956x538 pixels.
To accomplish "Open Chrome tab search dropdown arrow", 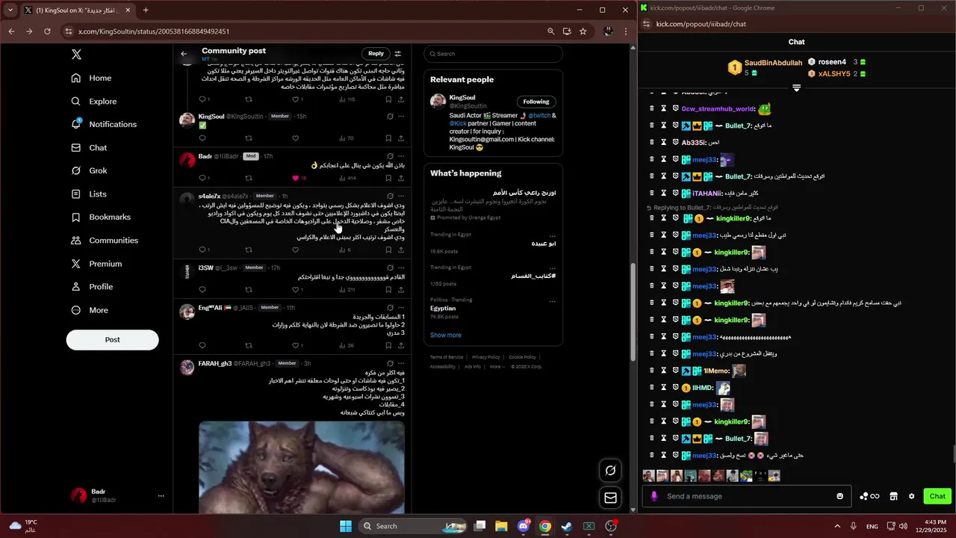I will 10,10.
